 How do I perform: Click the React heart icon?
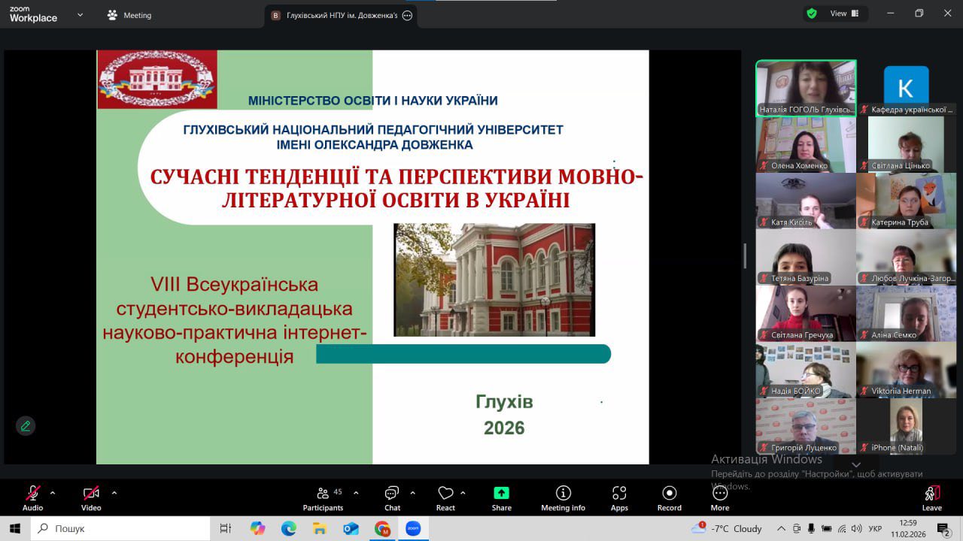tap(445, 497)
